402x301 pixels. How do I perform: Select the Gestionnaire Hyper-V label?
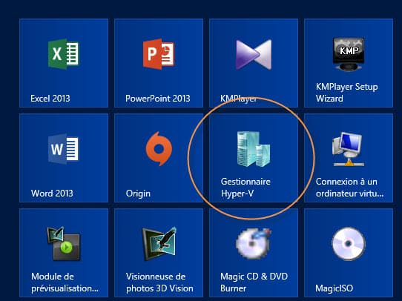click(x=246, y=188)
